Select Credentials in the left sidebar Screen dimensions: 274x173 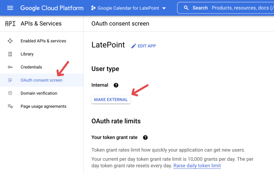(31, 67)
